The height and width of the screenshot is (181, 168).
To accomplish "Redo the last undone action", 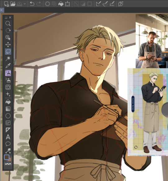I will [39, 4].
